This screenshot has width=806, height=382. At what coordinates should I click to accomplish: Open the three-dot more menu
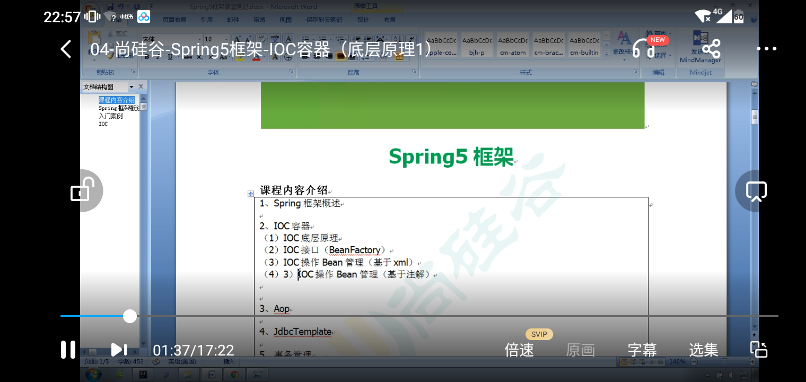766,49
